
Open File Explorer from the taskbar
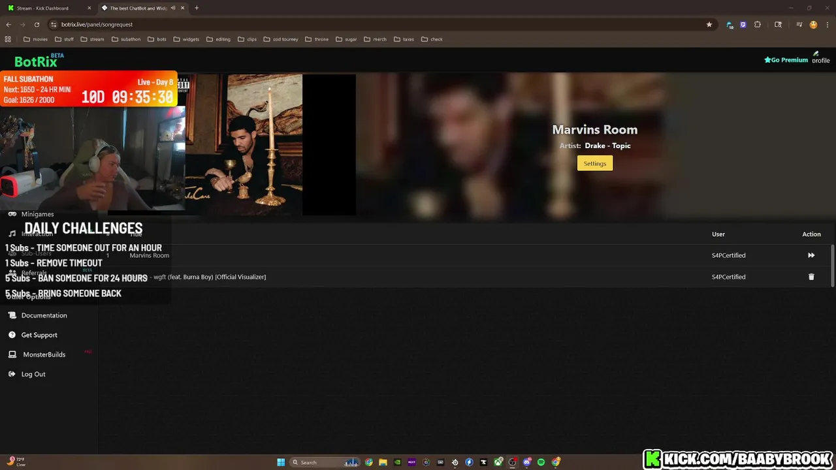383,462
